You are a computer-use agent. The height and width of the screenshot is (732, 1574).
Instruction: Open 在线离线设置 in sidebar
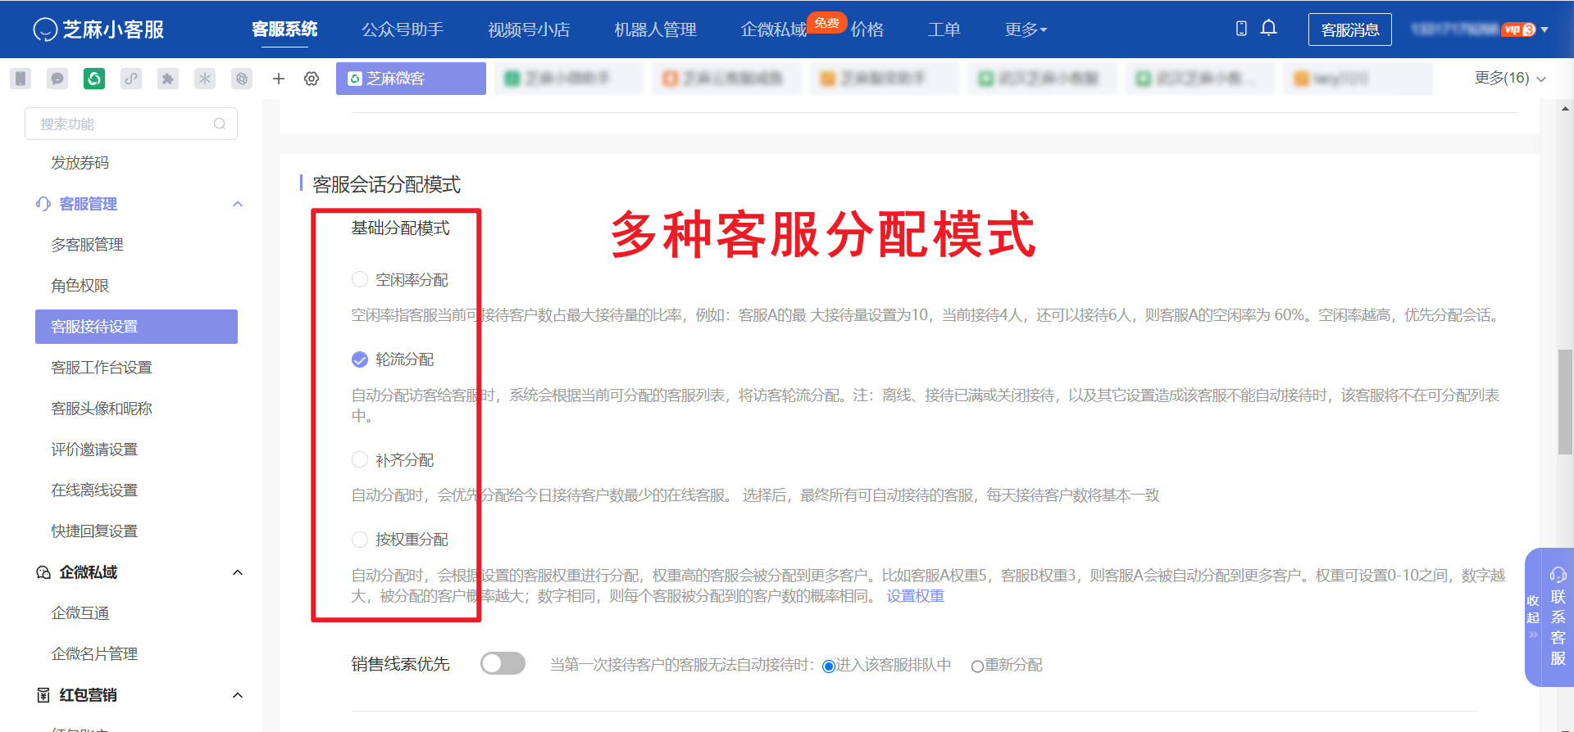pyautogui.click(x=94, y=490)
